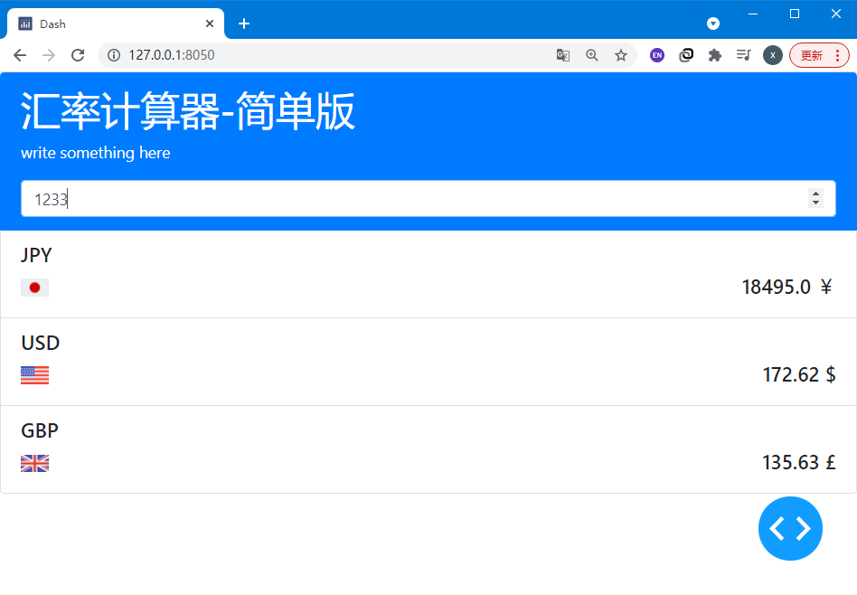Reload the page with refresh icon
Screen dimensions: 857x595
coord(78,54)
